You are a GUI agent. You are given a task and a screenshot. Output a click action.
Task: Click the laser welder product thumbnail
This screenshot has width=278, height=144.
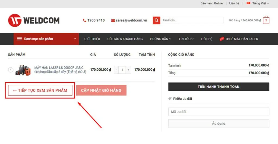click(23, 70)
